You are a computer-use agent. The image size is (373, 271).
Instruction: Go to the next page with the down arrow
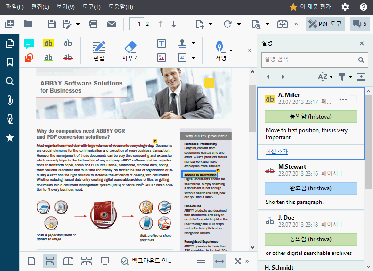click(174, 24)
